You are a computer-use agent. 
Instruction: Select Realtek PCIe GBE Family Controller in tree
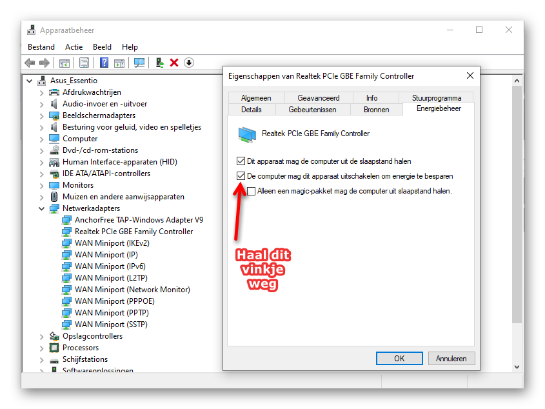[x=134, y=232]
